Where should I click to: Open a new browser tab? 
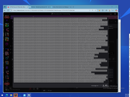click(73, 7)
